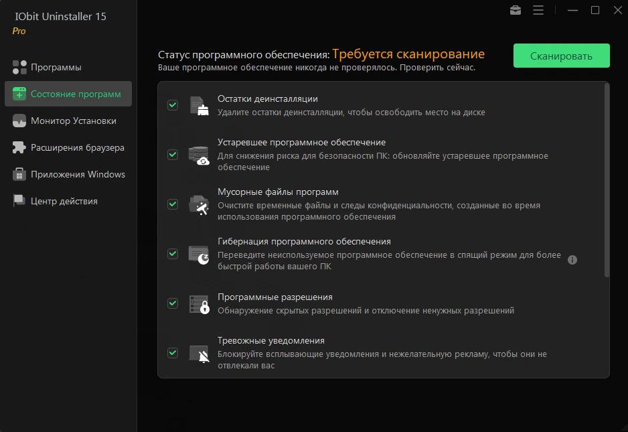
Task: Click the Устаревшее программное обеспечение icon
Action: 199,155
